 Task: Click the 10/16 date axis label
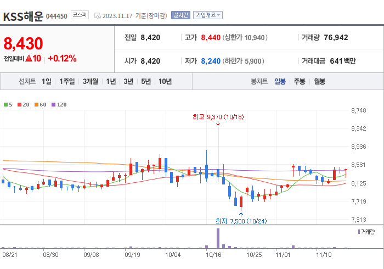(213, 255)
